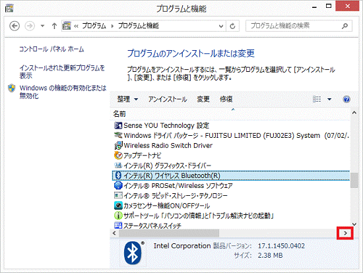Click the vertical scrollbar thumb

[x=354, y=180]
